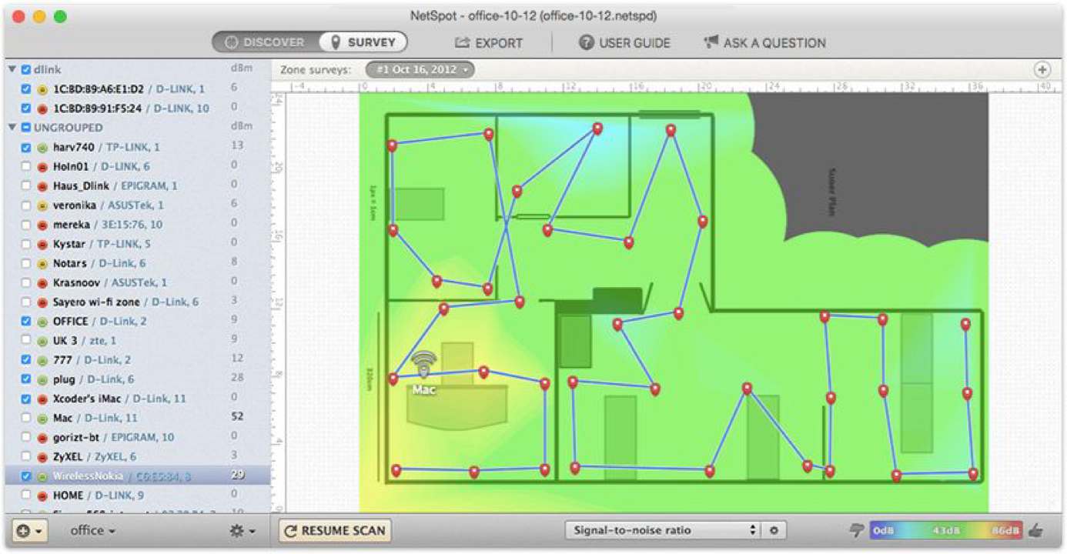The image size is (1067, 554).
Task: Click the Mac access point icon on map
Action: (x=423, y=362)
